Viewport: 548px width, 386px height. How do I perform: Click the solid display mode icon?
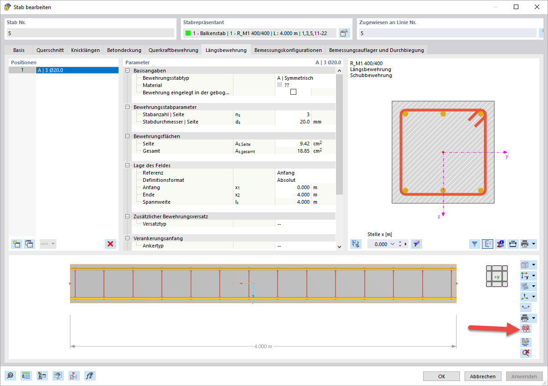[525, 286]
